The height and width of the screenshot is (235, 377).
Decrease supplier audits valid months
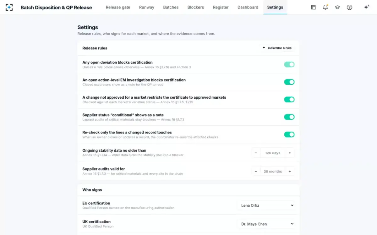pos(256,171)
